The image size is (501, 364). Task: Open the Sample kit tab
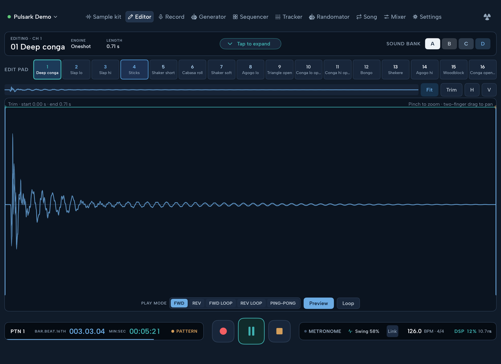104,17
